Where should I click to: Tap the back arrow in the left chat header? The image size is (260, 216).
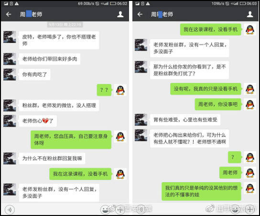coord(9,14)
